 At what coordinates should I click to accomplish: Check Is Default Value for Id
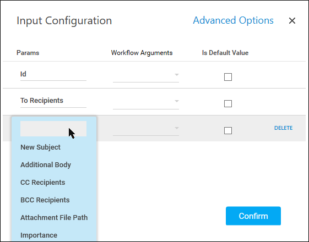(228, 77)
